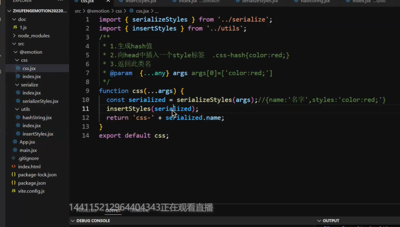
Task: Click line number 14 in the gutter
Action: pos(86,136)
